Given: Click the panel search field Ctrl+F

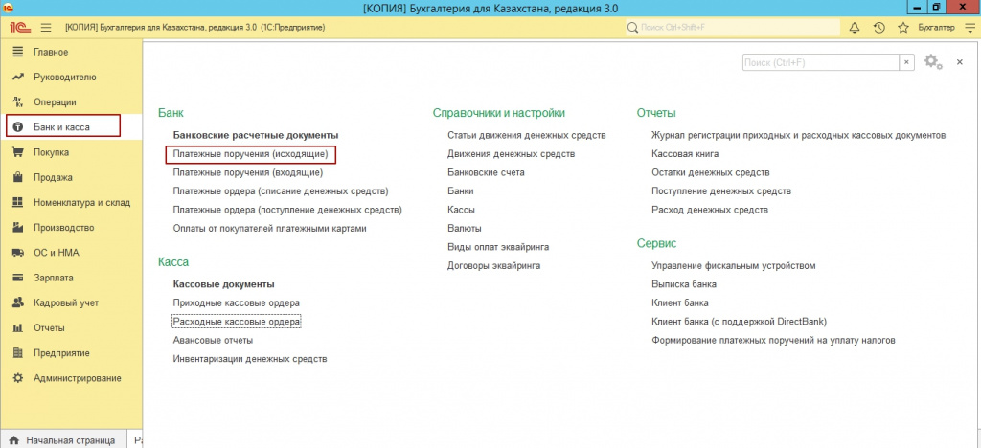Looking at the screenshot, I should click(821, 62).
